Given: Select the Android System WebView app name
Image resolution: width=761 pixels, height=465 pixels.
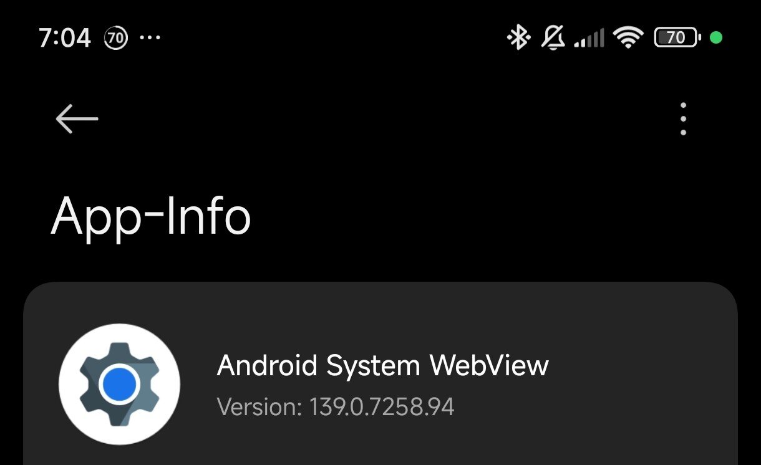Looking at the screenshot, I should click(x=382, y=365).
